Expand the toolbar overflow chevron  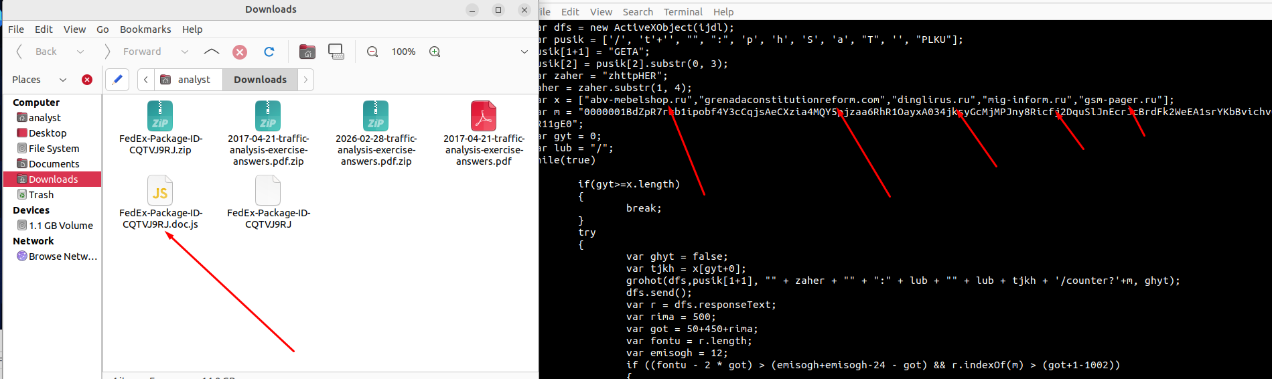coord(524,52)
